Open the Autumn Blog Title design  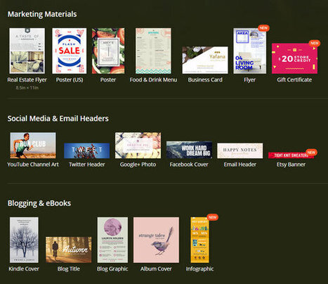[x=69, y=250]
